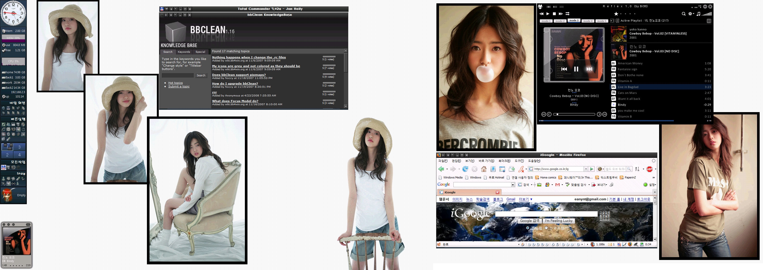
Task: Select the Korean web radio button
Action: [x=546, y=228]
